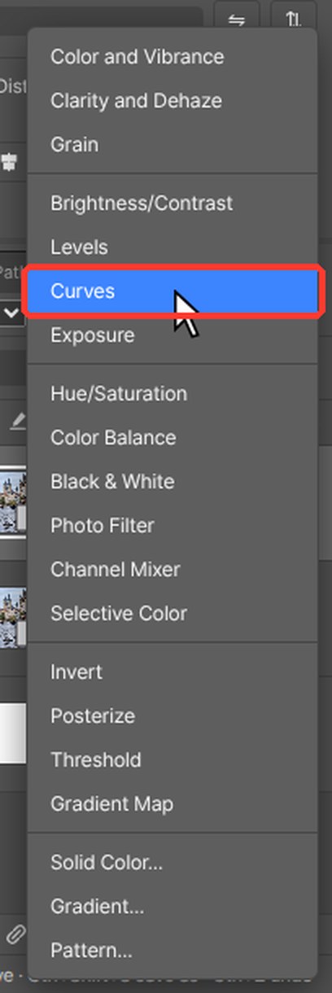This screenshot has height=993, width=332.
Task: Choose Levels adjustment
Action: 173,247
